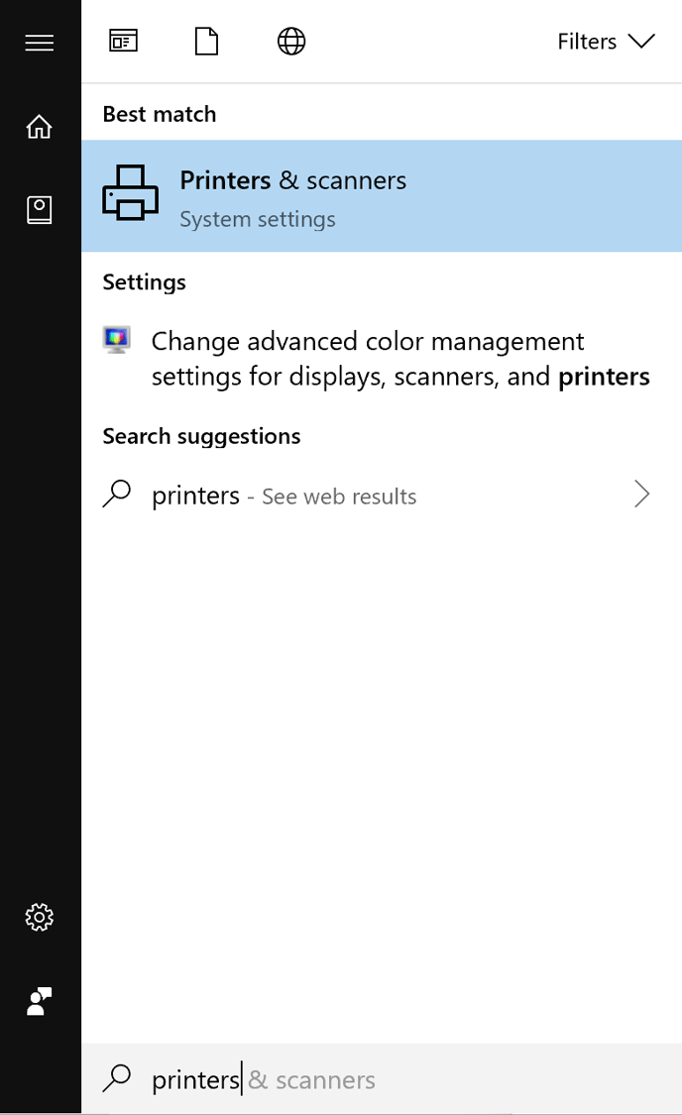
Task: Filter results by Apps icon
Action: point(123,42)
